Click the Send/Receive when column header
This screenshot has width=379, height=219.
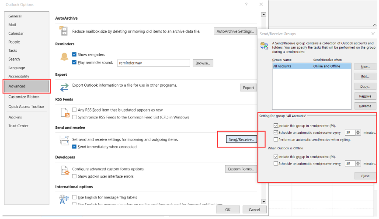coord(327,60)
